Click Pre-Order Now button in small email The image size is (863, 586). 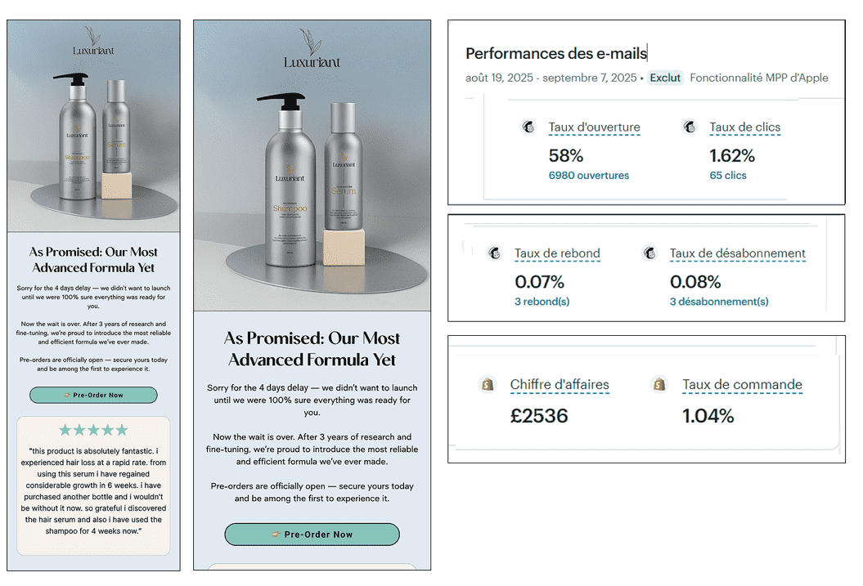coord(93,395)
